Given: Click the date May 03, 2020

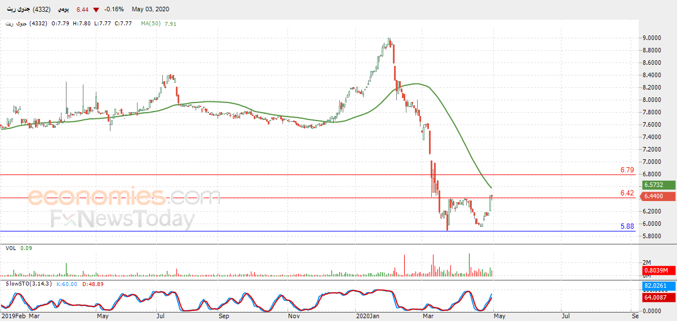Looking at the screenshot, I should click(x=151, y=10).
